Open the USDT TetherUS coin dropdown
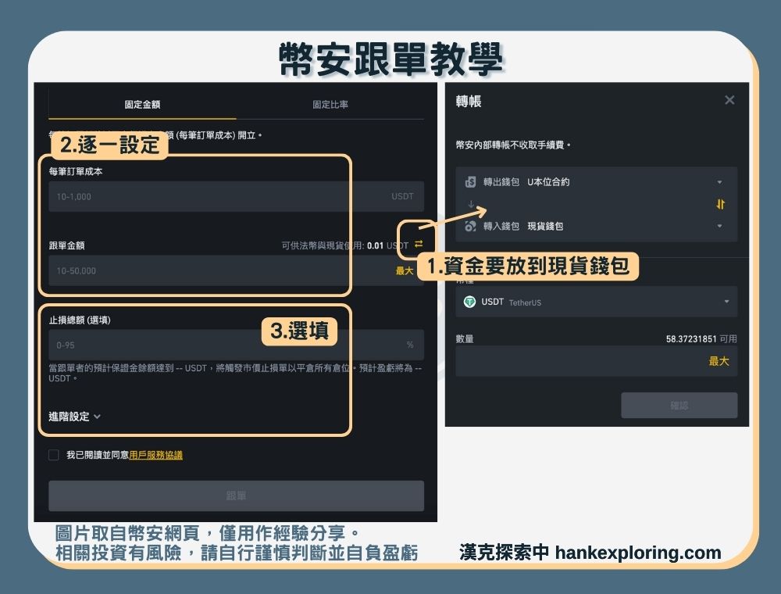781x594 pixels. click(596, 302)
